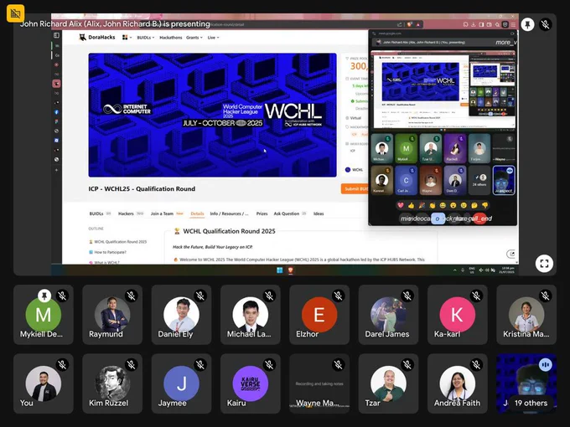
Task: Click 'ICP - WCHL25 - Qualification Round' title
Action: point(142,189)
